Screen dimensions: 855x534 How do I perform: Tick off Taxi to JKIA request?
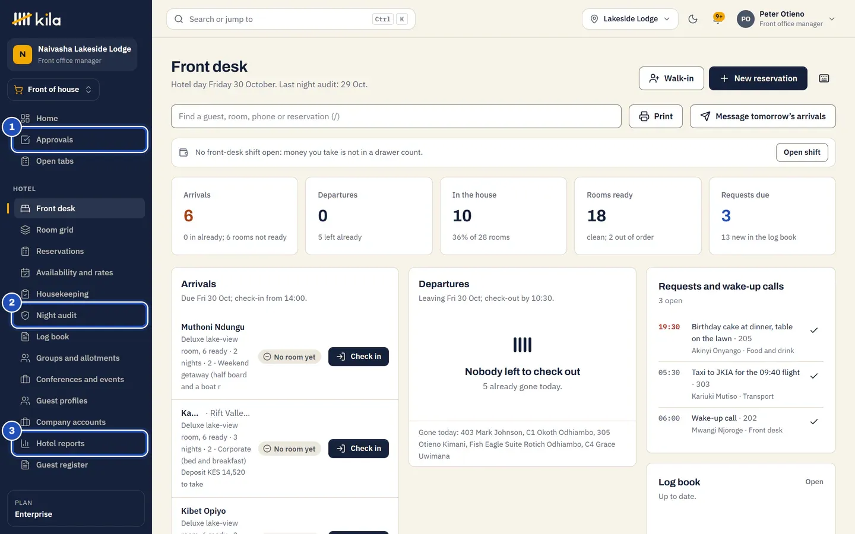coord(814,376)
